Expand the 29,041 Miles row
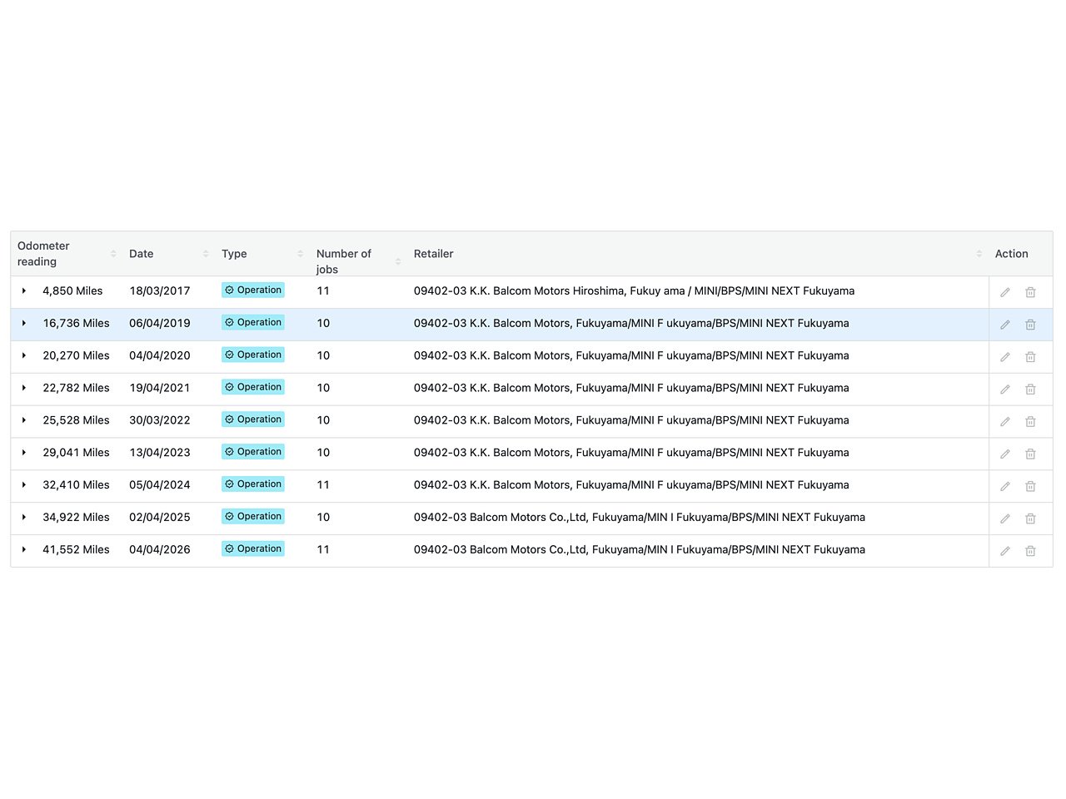Viewport: 1066px width, 799px height. click(x=24, y=453)
